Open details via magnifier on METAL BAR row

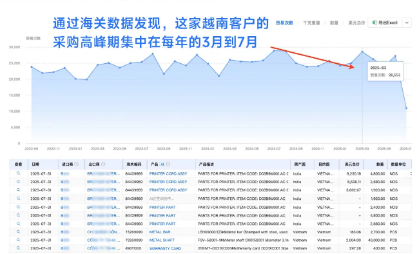click(x=18, y=232)
